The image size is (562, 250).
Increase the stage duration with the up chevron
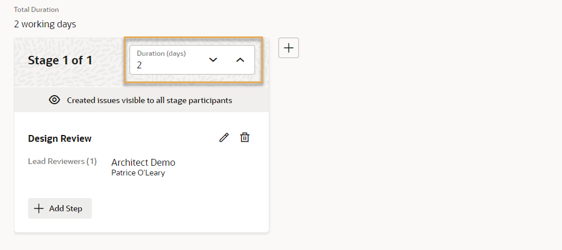coord(240,60)
